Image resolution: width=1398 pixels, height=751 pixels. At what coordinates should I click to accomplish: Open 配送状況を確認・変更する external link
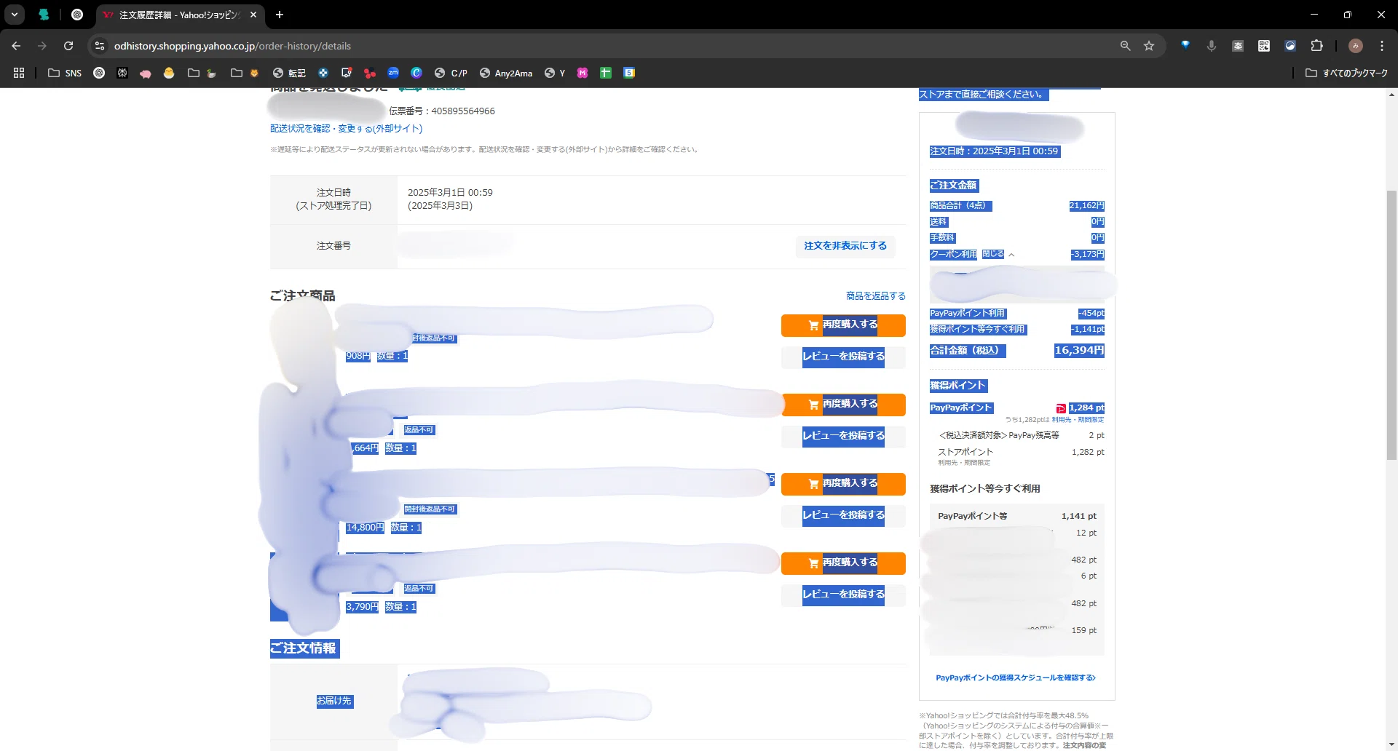point(347,129)
